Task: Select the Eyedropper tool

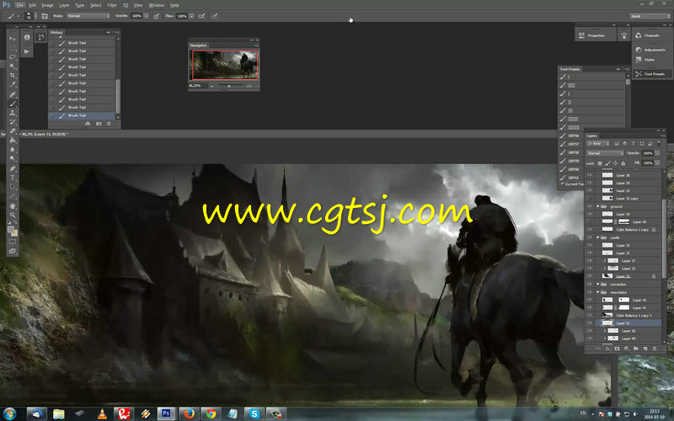Action: pyautogui.click(x=13, y=85)
